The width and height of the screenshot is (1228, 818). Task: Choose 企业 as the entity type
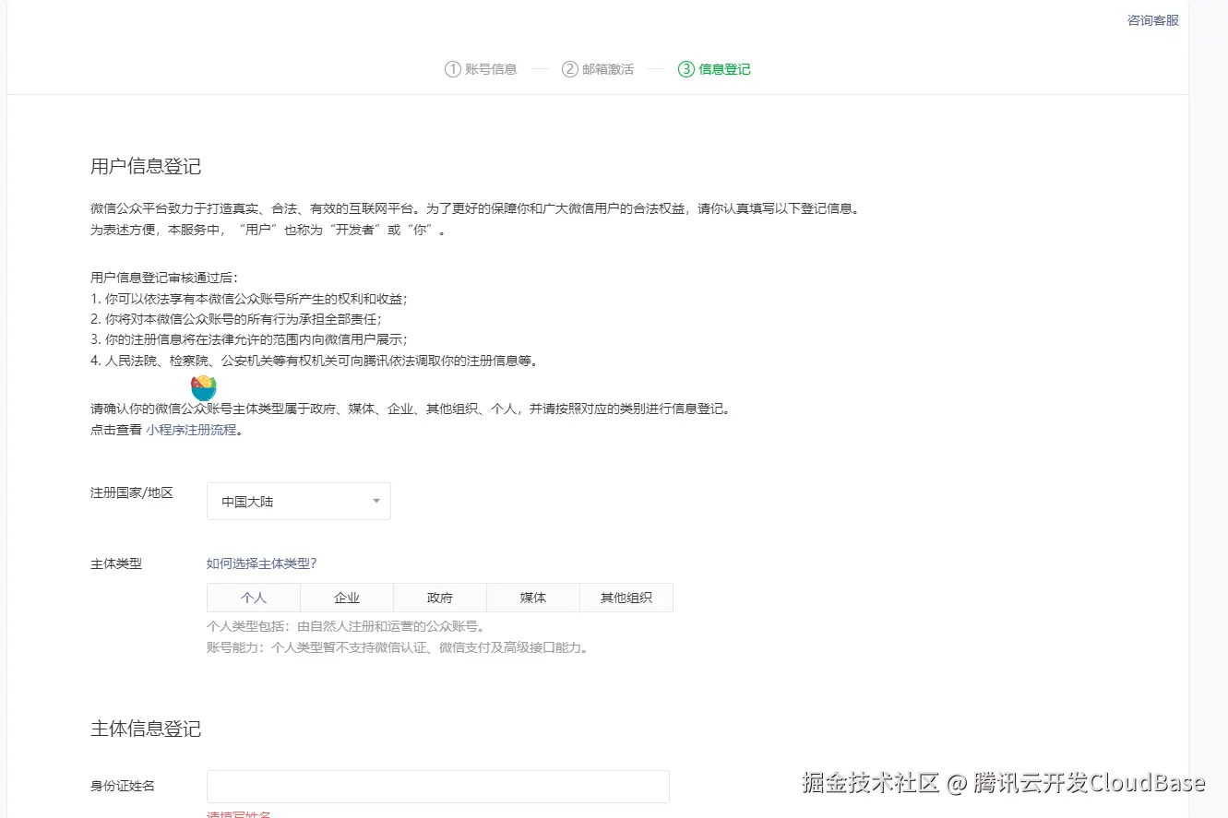coord(347,598)
